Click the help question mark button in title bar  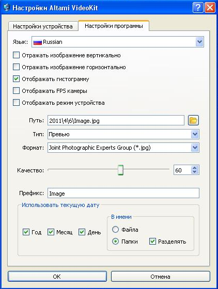point(198,8)
